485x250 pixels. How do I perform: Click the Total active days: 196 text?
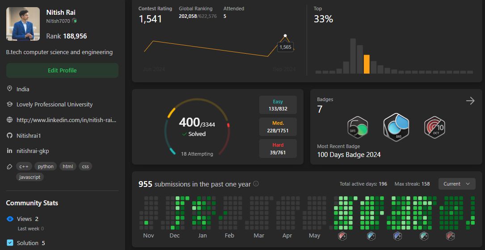(363, 184)
